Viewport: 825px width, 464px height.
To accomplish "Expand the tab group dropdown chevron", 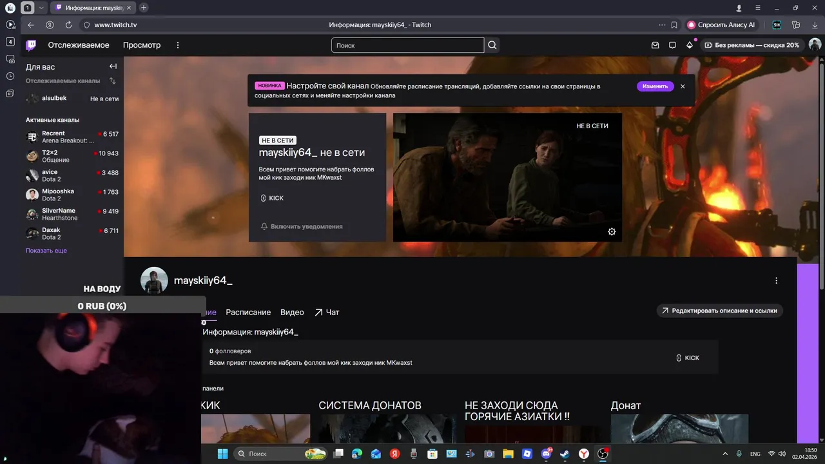I will point(42,8).
